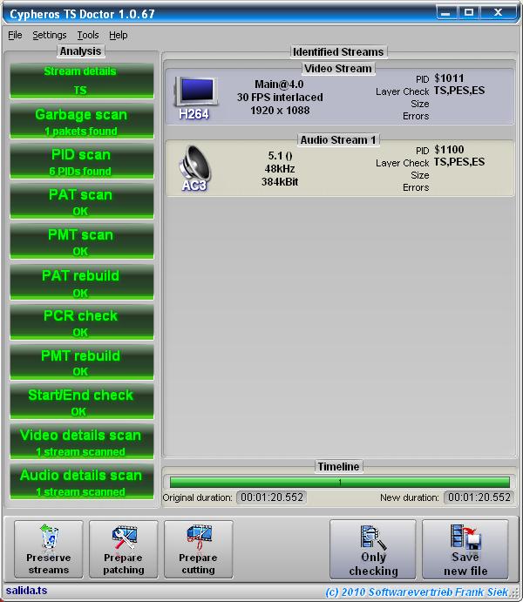Click the New duration field
This screenshot has width=523, height=602.
pyautogui.click(x=479, y=497)
